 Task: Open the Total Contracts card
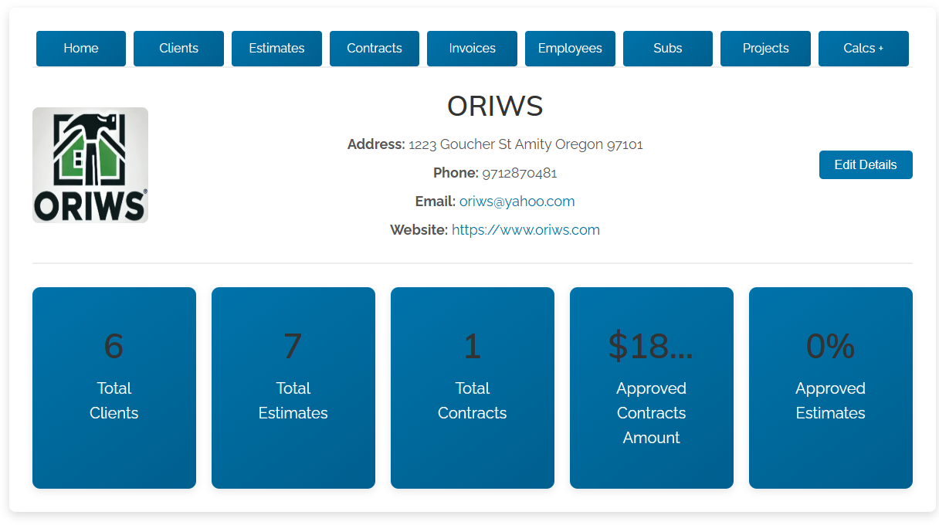[x=473, y=388]
